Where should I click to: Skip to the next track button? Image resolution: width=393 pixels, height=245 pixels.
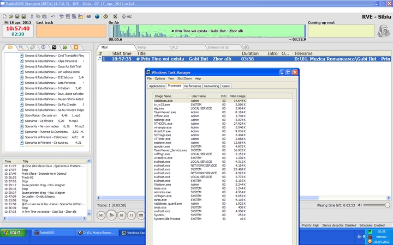point(122,215)
